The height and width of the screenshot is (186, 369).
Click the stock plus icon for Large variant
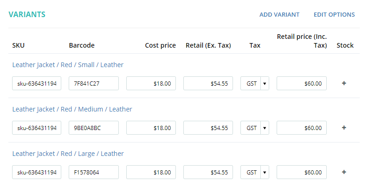click(x=344, y=172)
